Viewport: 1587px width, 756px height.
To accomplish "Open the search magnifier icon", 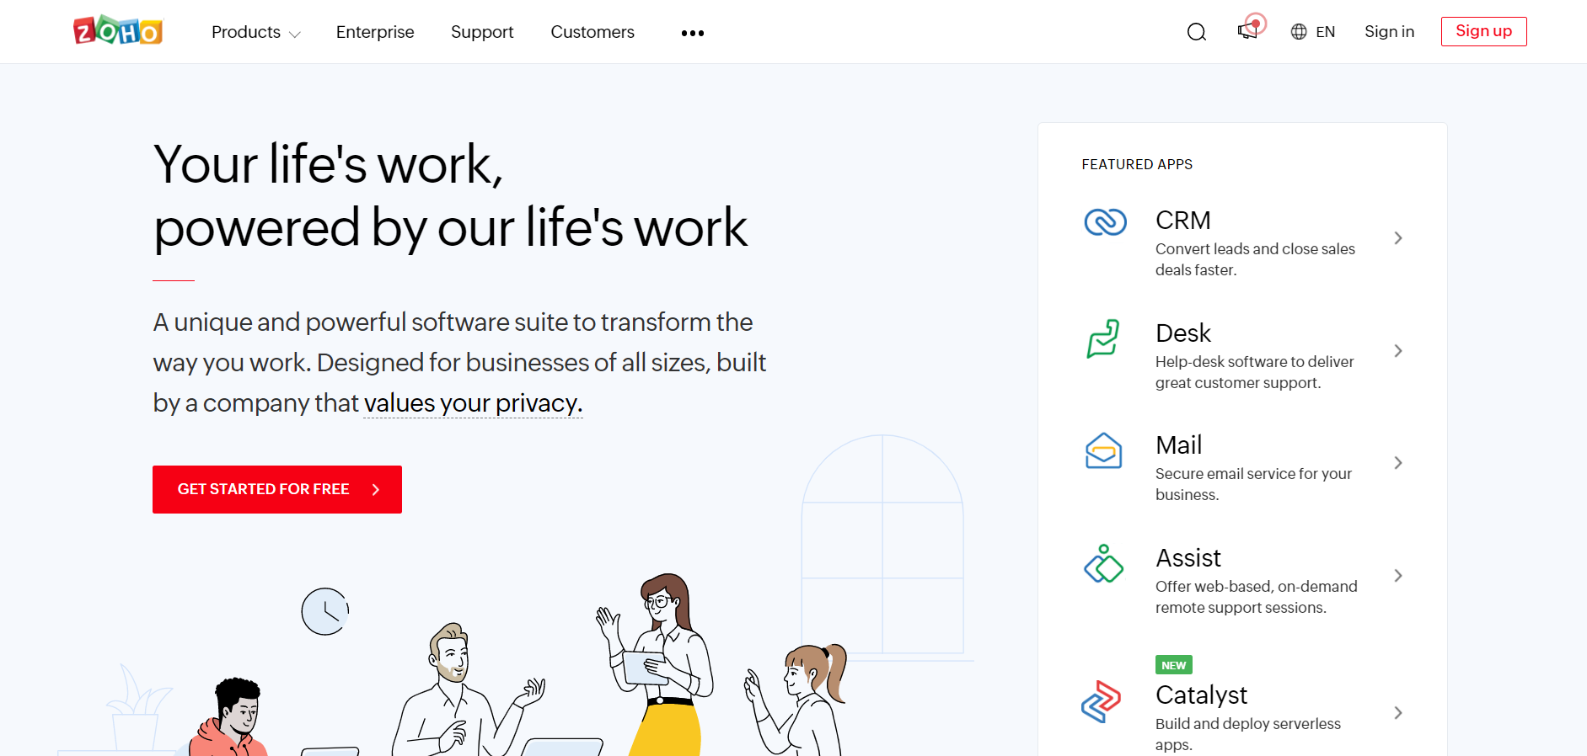I will (1197, 32).
